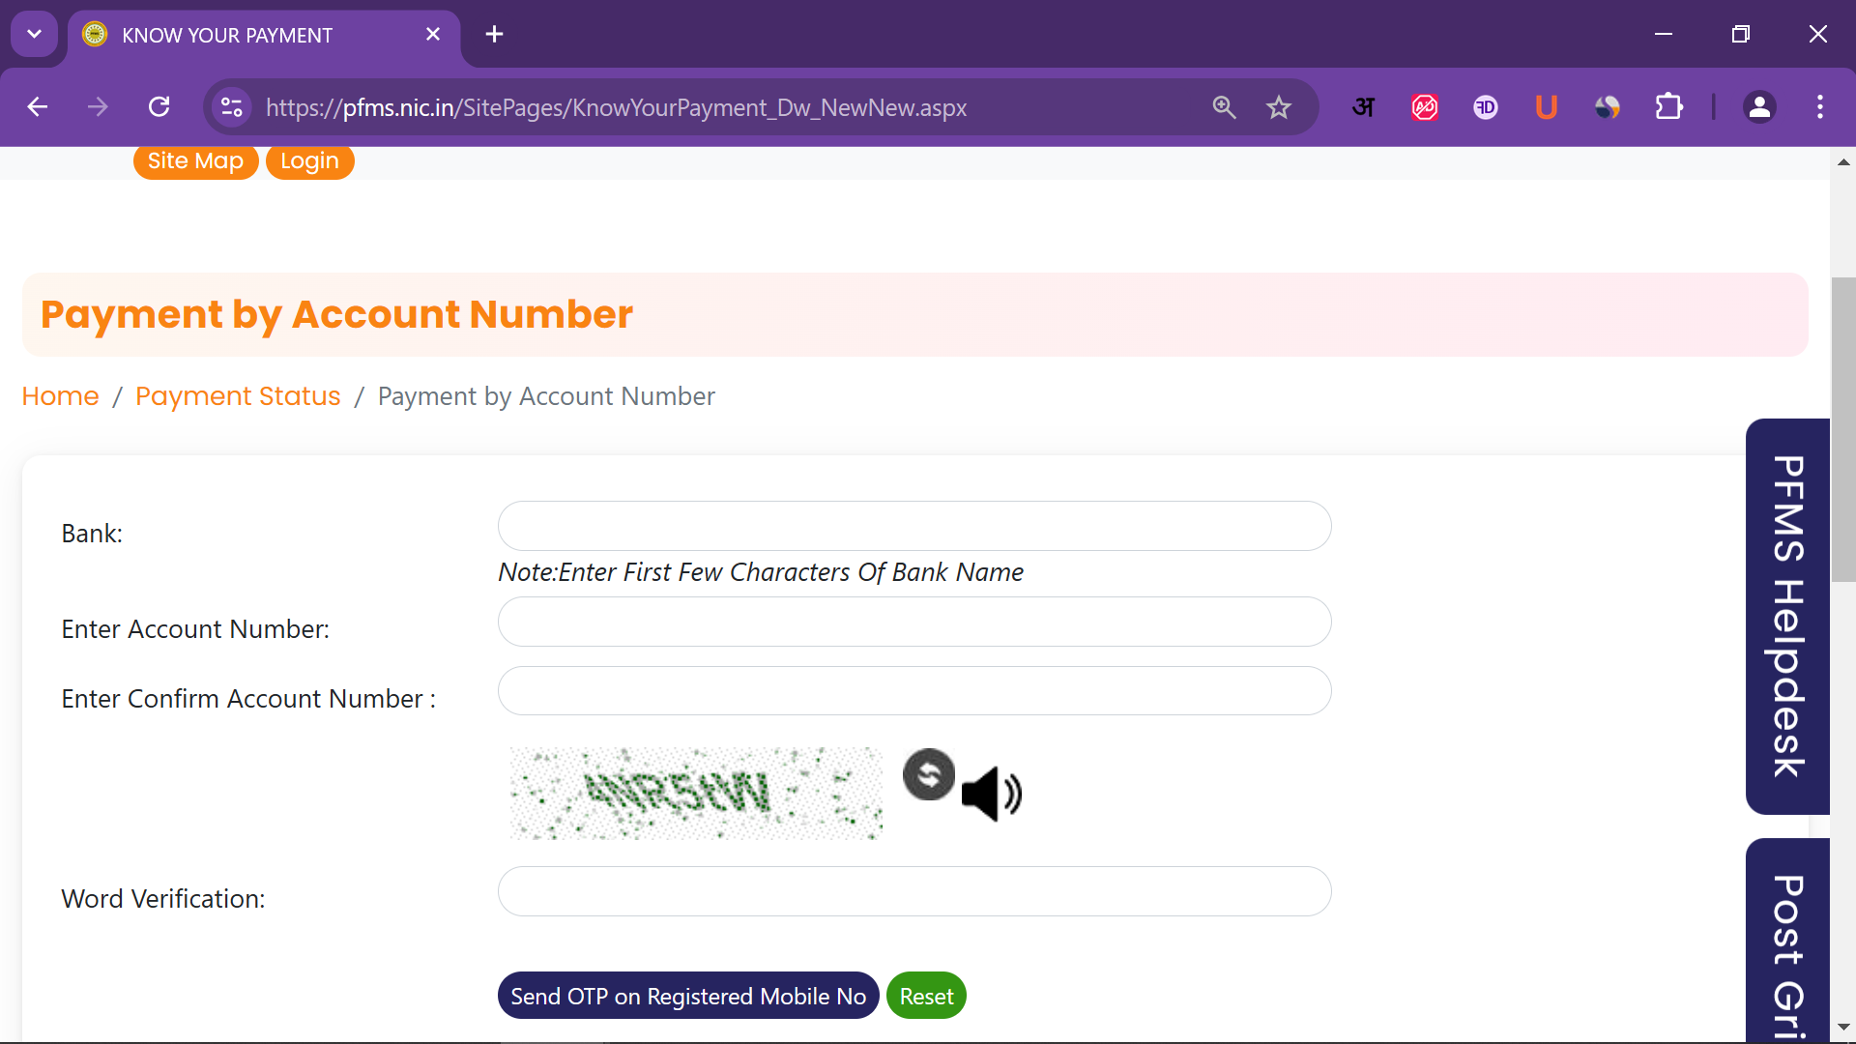
Task: Click the Site Map button
Action: (x=195, y=160)
